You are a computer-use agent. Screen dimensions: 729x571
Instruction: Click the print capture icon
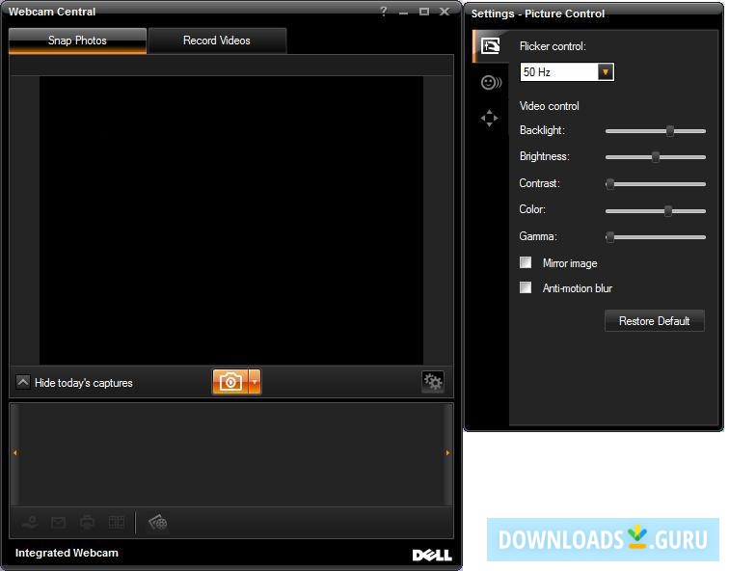tap(87, 523)
